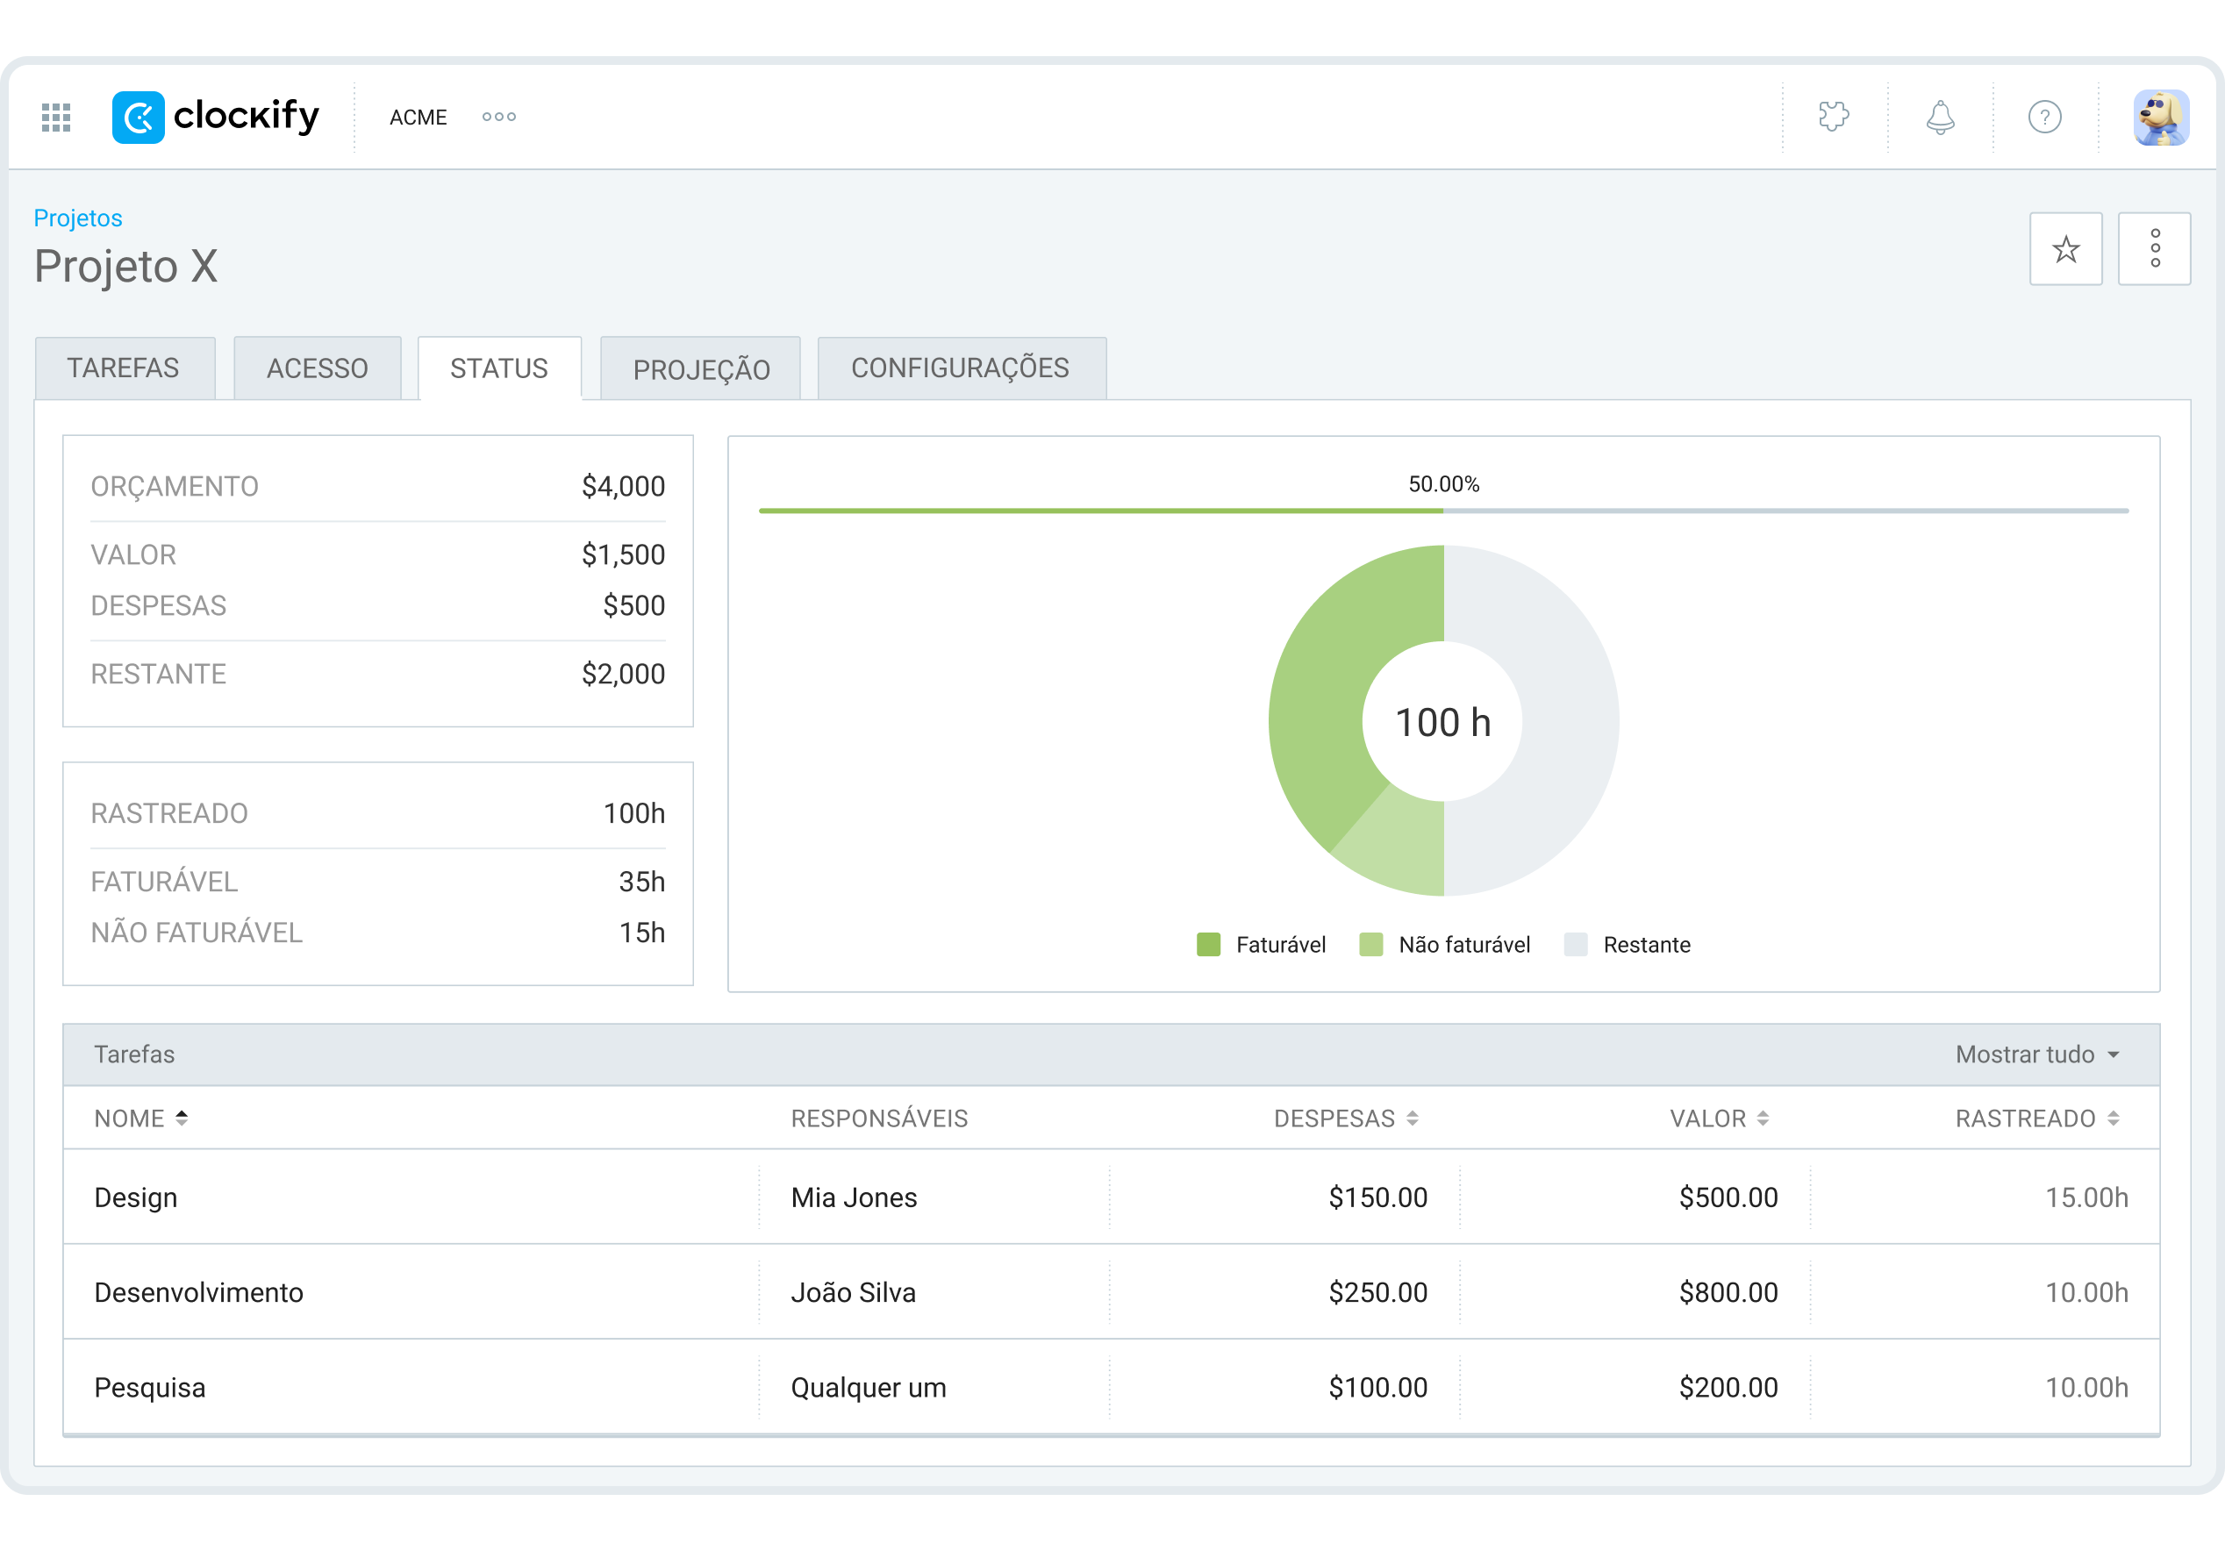Open the project options three-dot menu

pos(2154,249)
